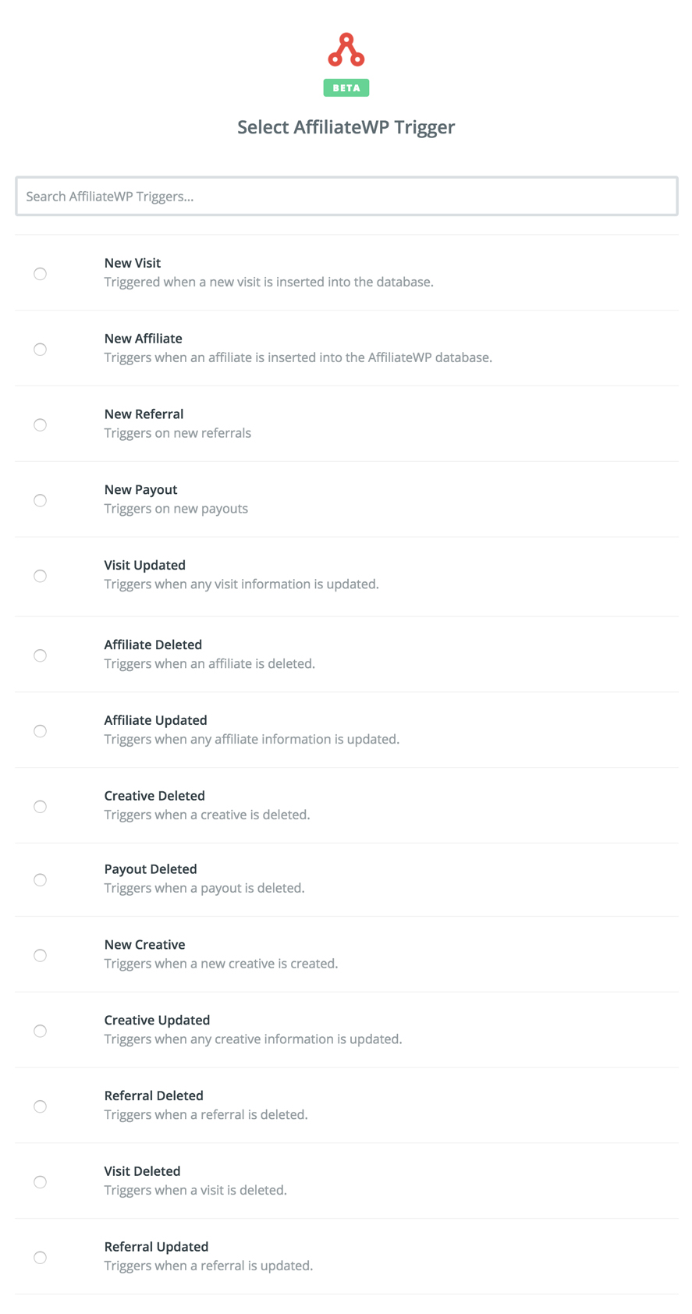
Task: Focus the Search AffiliateWP Triggers field
Action: pos(346,197)
